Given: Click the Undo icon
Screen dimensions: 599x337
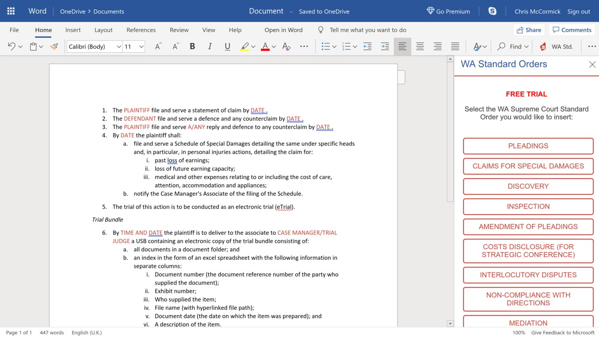Looking at the screenshot, I should tap(12, 47).
